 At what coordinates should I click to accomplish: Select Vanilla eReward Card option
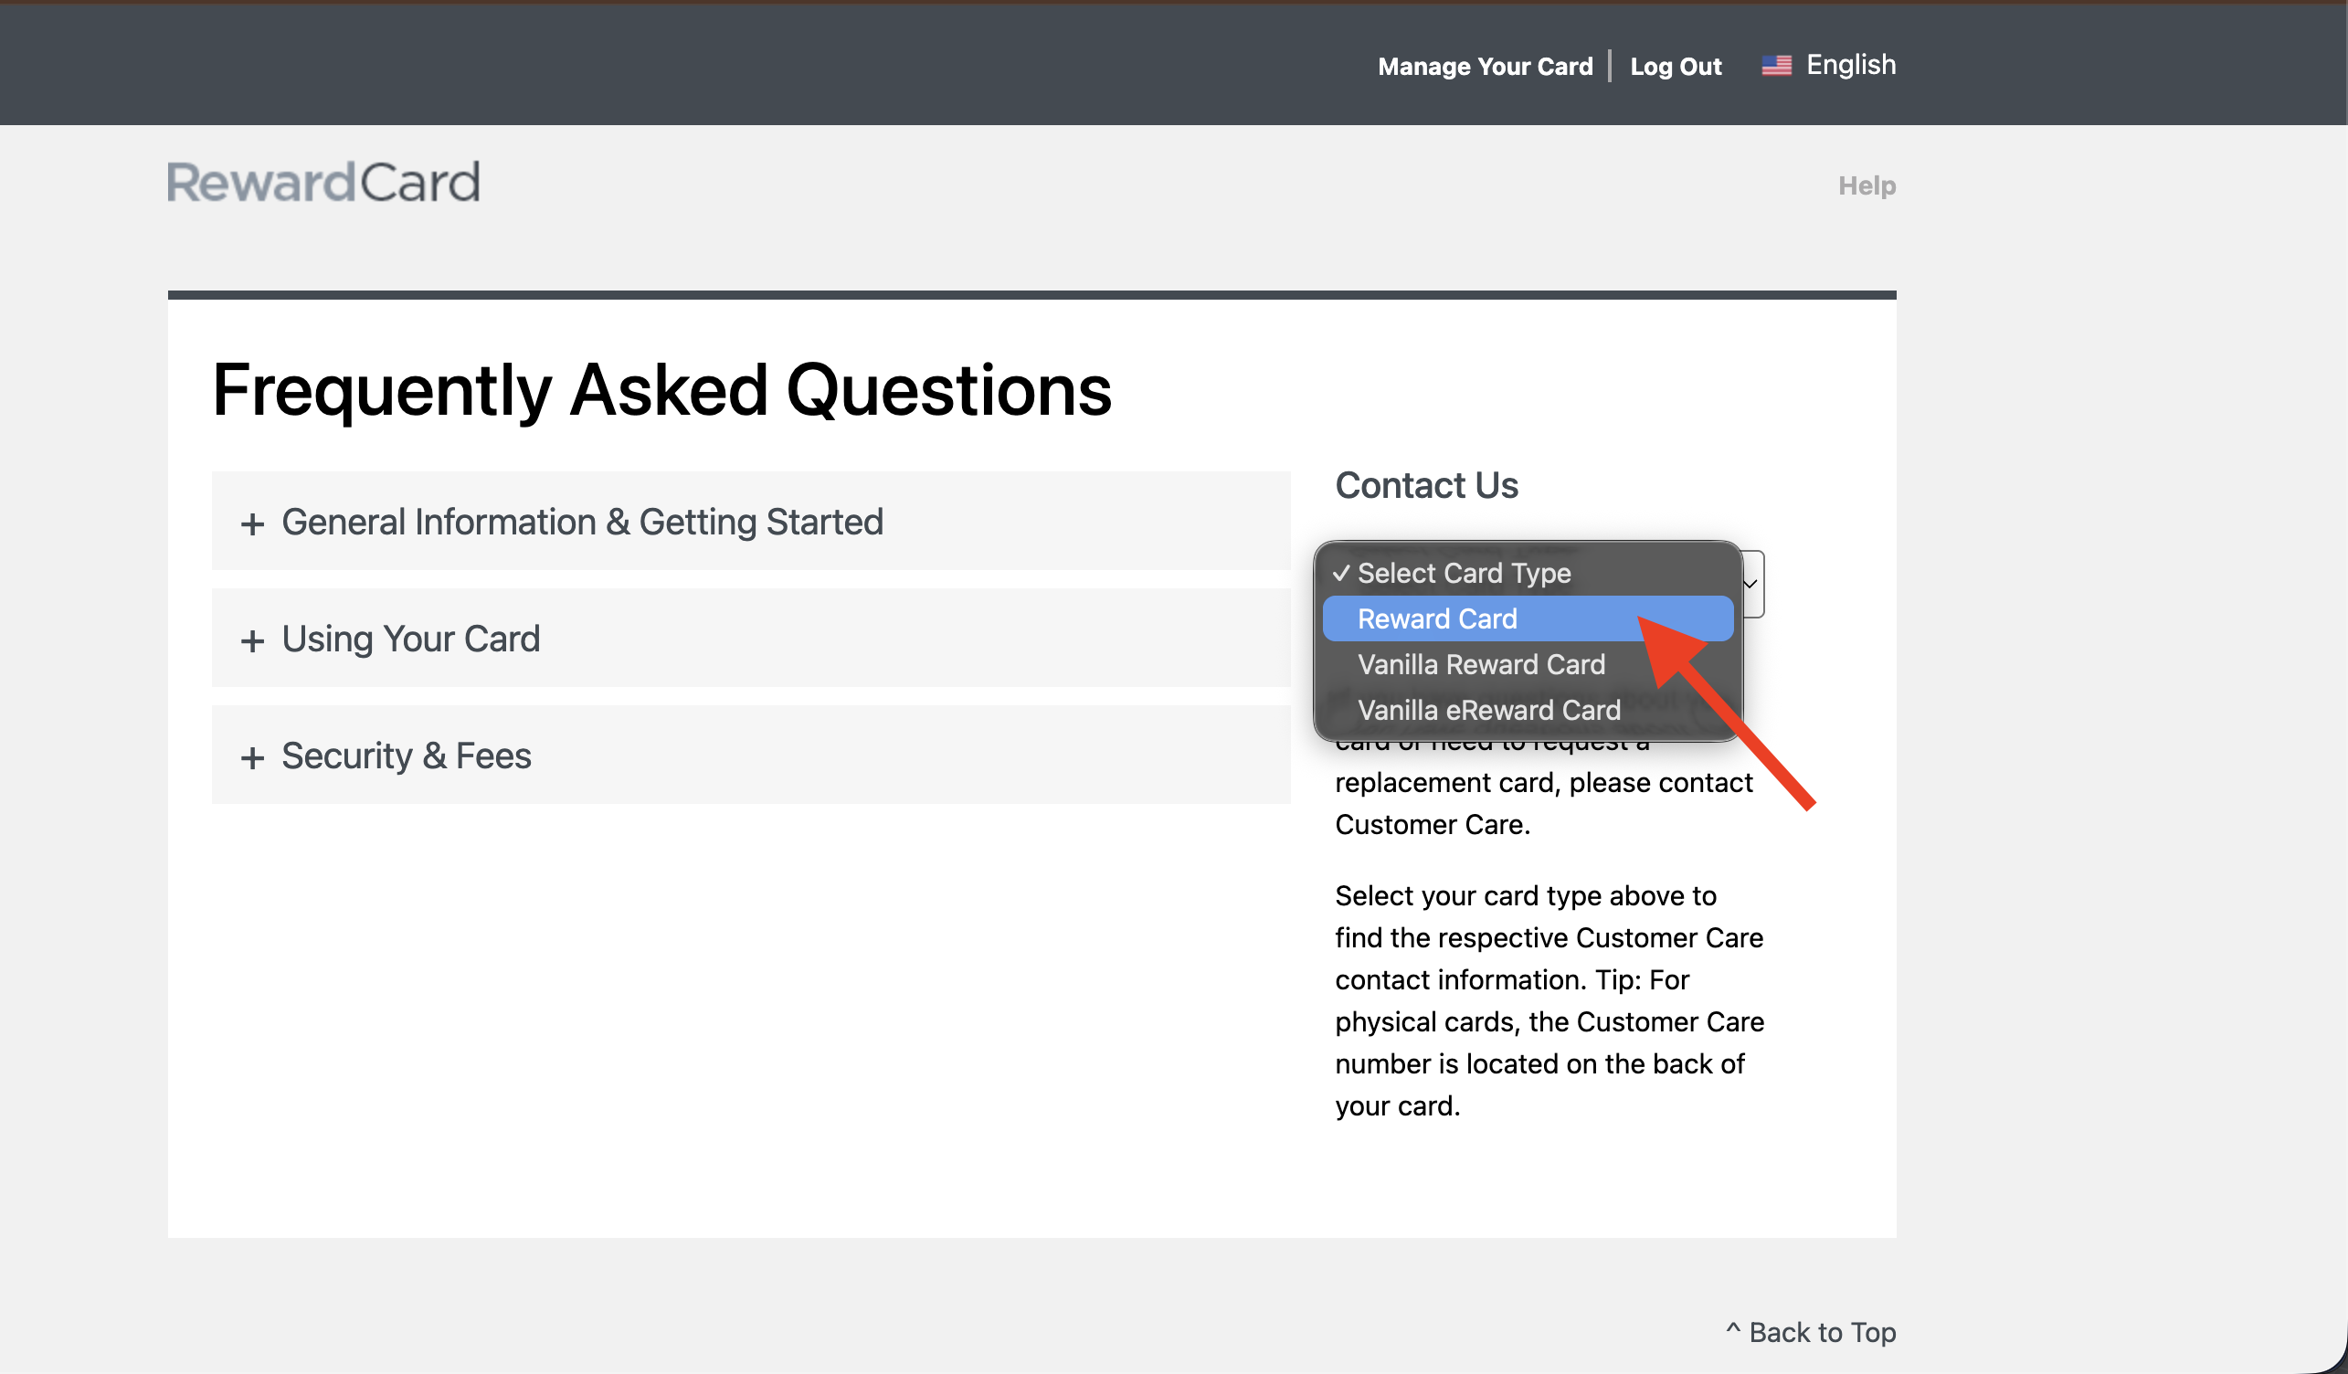click(1528, 710)
